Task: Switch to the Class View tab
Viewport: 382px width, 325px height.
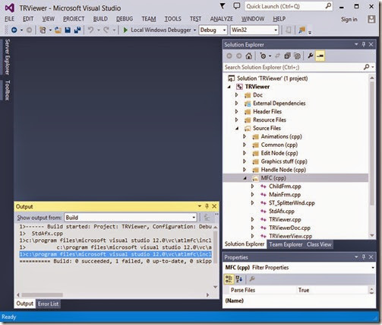Action: pyautogui.click(x=319, y=244)
